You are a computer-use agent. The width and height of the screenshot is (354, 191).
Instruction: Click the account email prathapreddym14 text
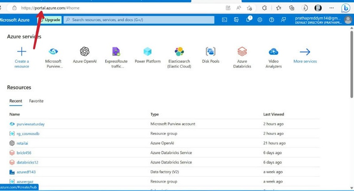(318, 18)
